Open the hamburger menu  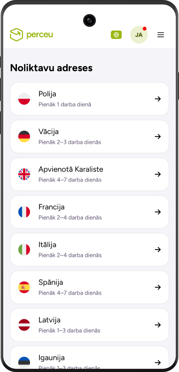(161, 35)
